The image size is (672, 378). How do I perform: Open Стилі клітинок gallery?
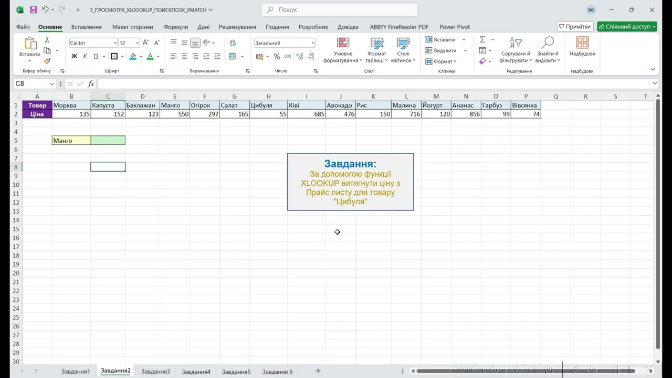(x=403, y=50)
